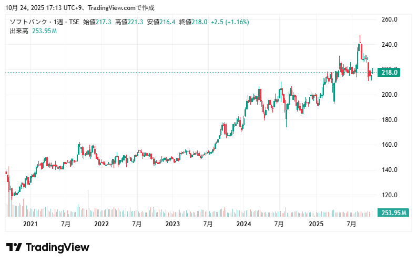417x263 pixels.
Task: Click the +2.5 (+1.16%) change value
Action: click(230, 22)
